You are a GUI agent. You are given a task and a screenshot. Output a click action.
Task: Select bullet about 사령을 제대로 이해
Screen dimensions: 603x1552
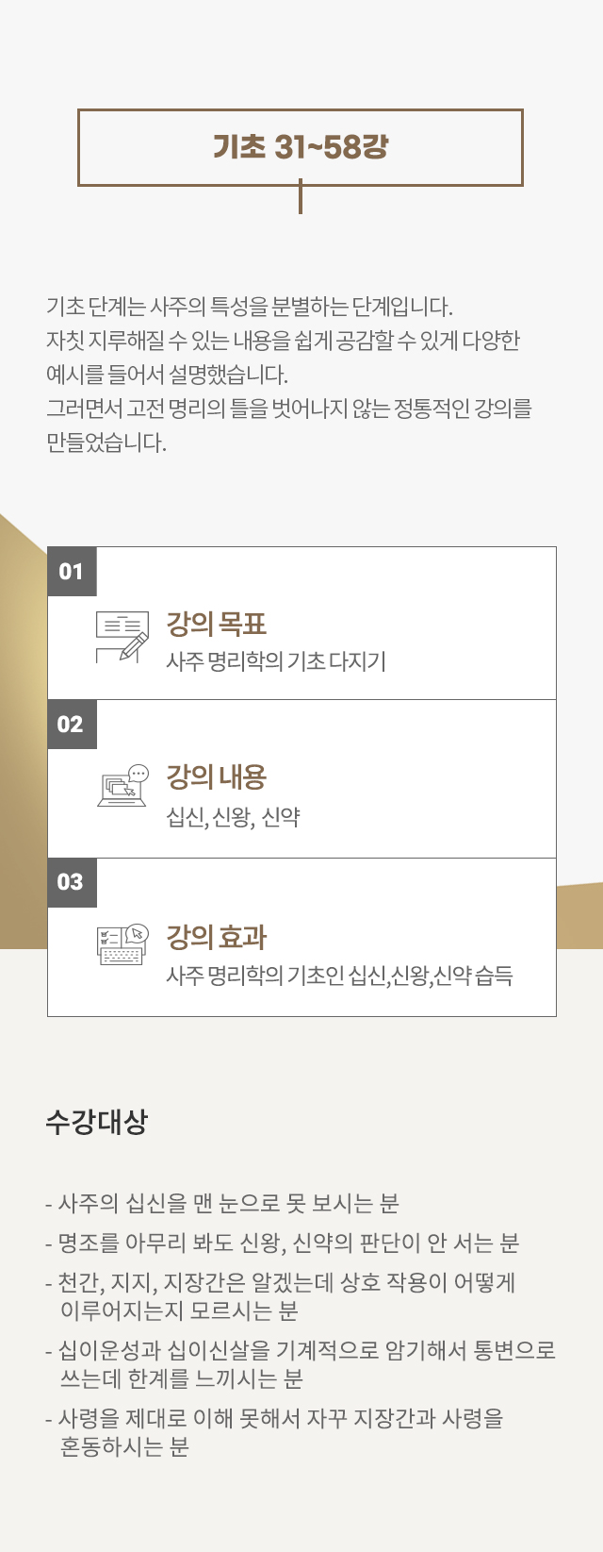coord(274,1432)
